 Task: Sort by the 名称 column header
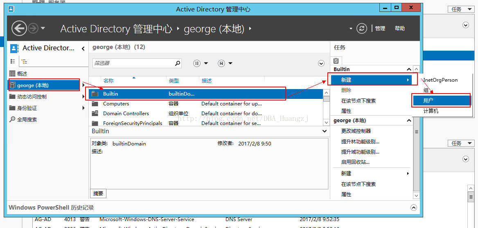pyautogui.click(x=108, y=80)
